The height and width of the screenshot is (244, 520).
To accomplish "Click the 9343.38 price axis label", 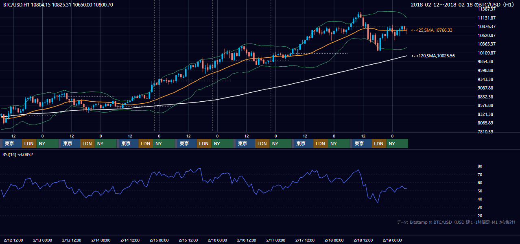I will [x=485, y=79].
